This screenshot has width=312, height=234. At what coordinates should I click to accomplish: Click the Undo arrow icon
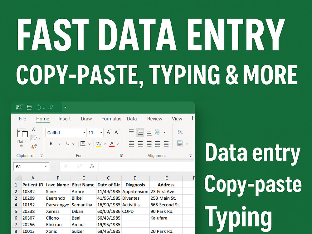point(39,107)
